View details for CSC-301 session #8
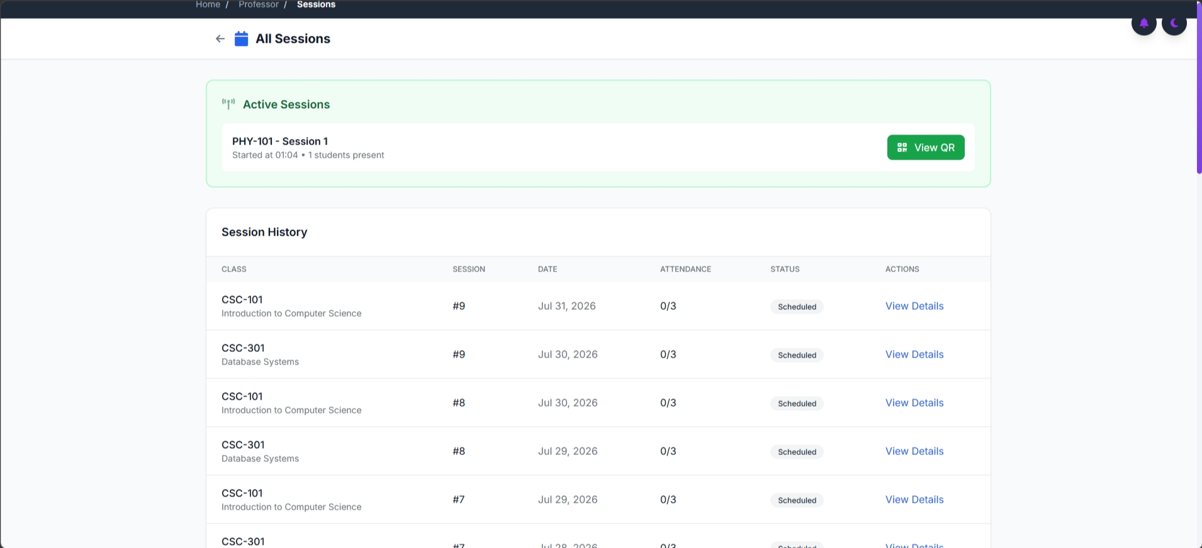Image resolution: width=1202 pixels, height=548 pixels. pos(914,451)
